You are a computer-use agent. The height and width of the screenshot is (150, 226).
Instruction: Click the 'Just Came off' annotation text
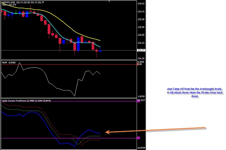pyautogui.click(x=195, y=93)
